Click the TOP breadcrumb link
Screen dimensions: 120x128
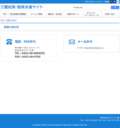coord(2,20)
